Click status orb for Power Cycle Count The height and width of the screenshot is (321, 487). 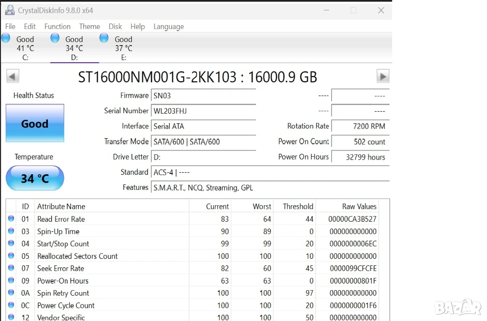click(11, 305)
